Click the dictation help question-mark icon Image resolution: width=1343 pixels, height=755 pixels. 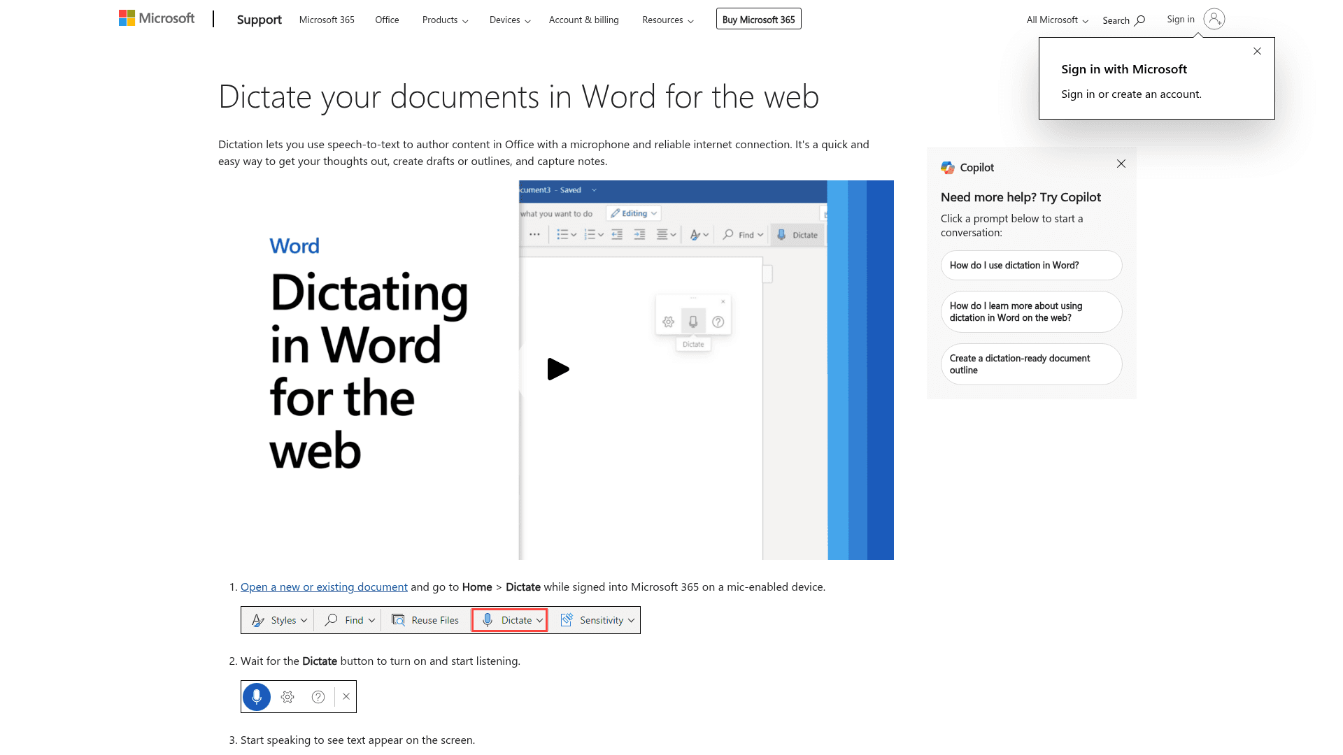[318, 697]
